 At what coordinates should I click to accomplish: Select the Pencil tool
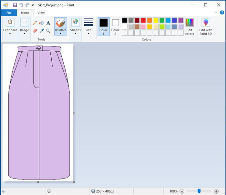point(35,23)
